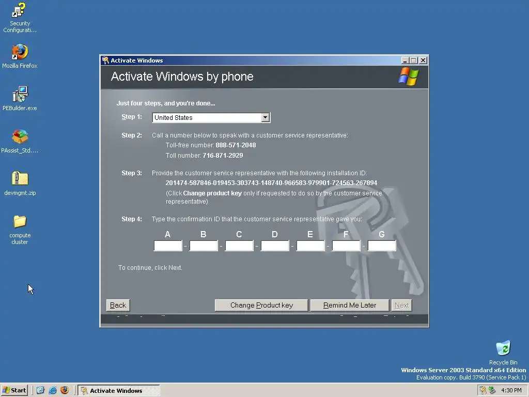Click activation keys icon in system tray

point(483,390)
